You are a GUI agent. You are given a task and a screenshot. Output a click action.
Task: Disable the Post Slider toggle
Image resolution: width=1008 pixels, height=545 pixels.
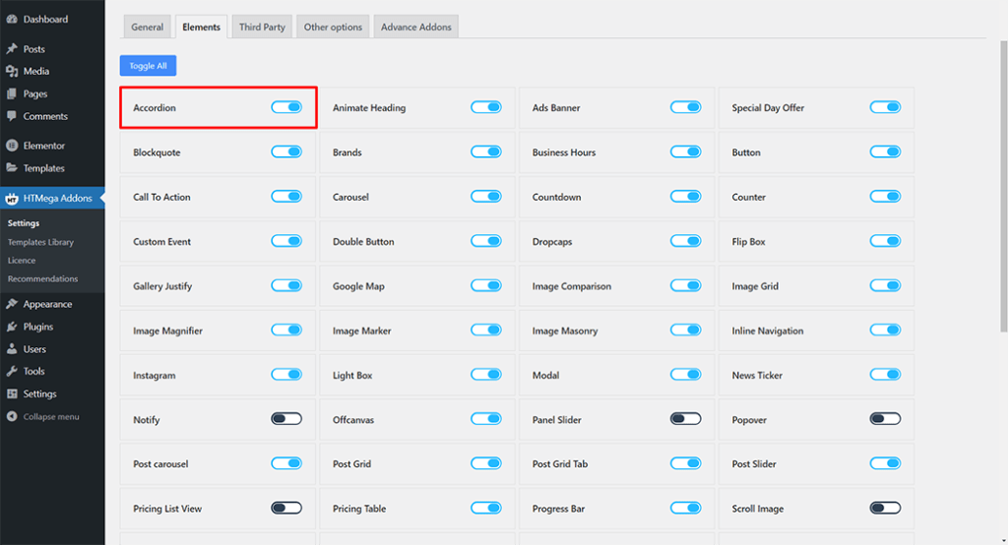[885, 463]
